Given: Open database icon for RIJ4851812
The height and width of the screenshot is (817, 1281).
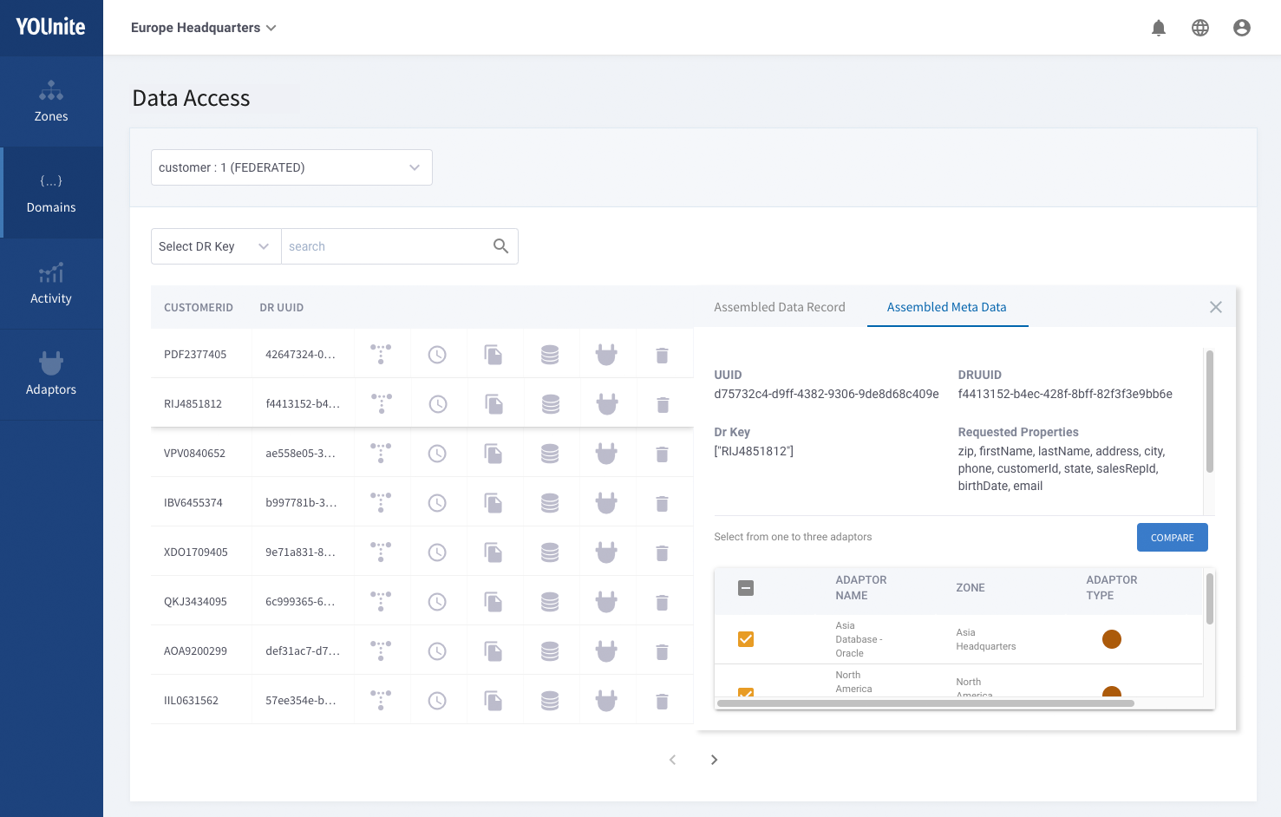Looking at the screenshot, I should coord(551,403).
